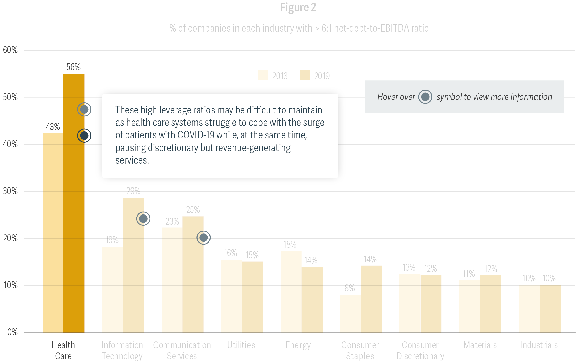Click the 56% value label above Health Care

click(x=73, y=67)
